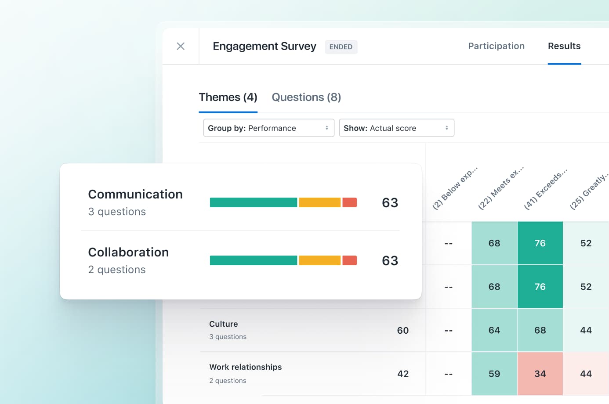
Task: Click Work relationships' Exceeds cell 34
Action: [540, 374]
